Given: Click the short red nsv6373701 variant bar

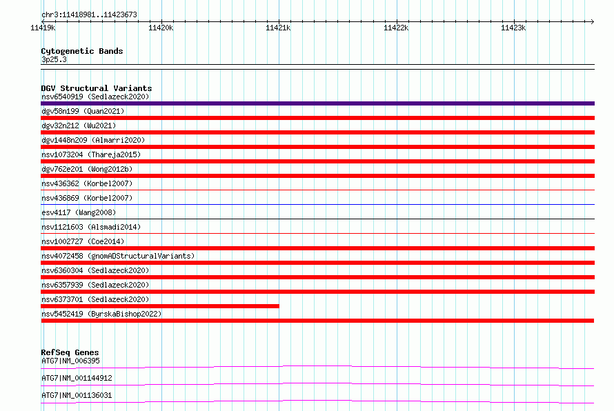Looking at the screenshot, I should point(160,306).
